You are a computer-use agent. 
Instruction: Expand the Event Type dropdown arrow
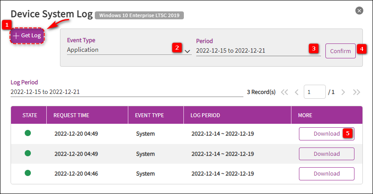coord(187,51)
